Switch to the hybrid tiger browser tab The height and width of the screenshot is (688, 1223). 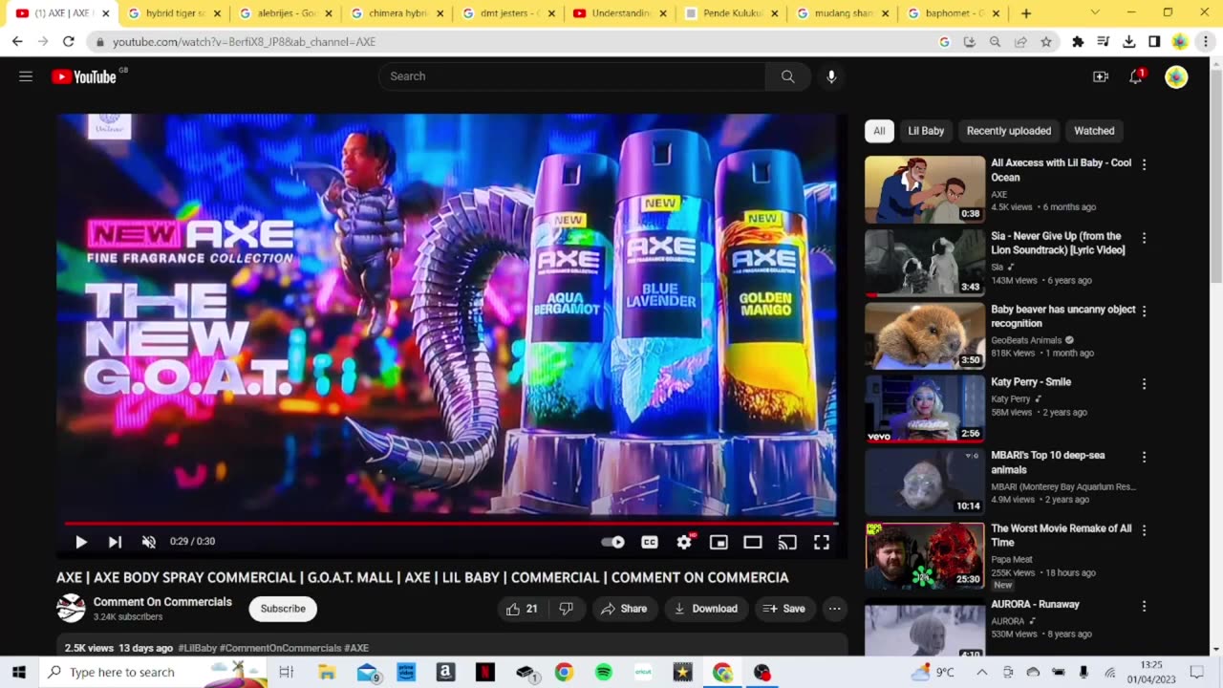coord(174,13)
